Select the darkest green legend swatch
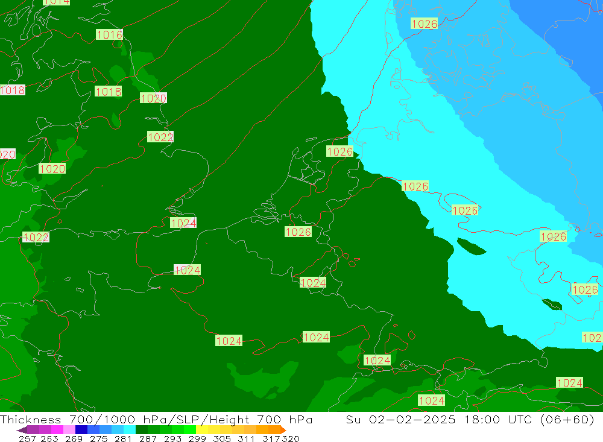The image size is (603, 442). [142, 430]
